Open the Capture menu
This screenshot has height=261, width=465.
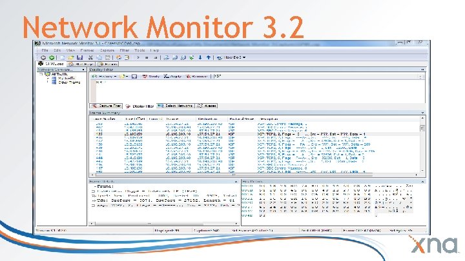pos(107,50)
